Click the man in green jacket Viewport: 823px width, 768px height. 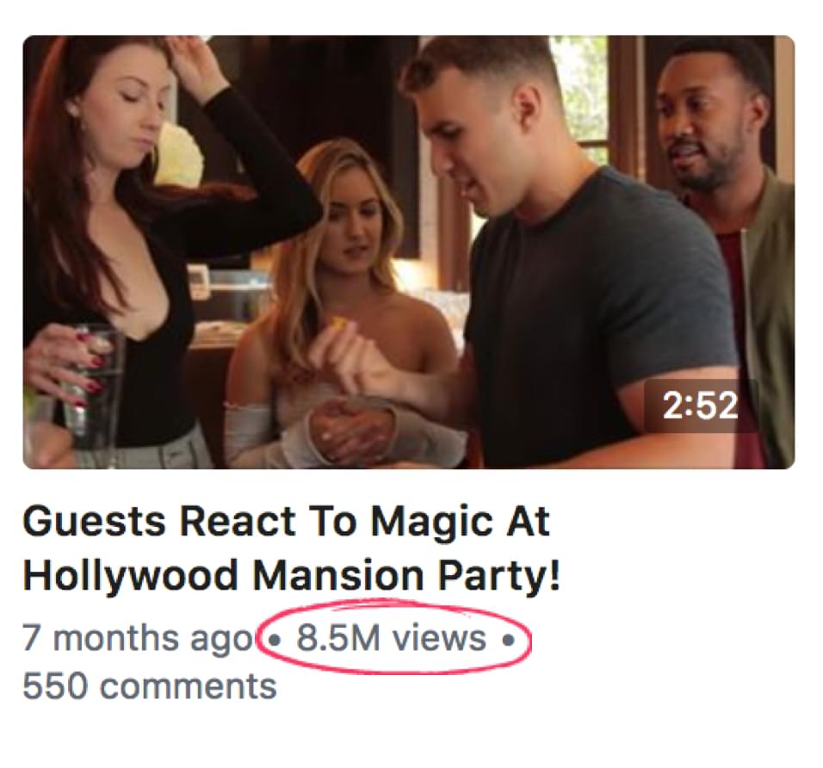tap(729, 236)
